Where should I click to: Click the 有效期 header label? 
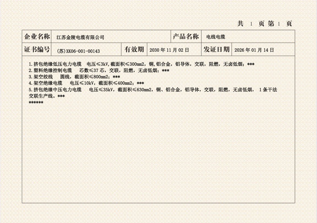134,49
